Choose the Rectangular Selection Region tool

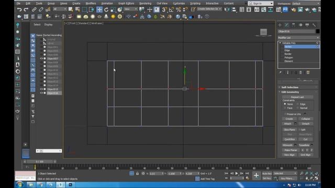click(x=85, y=9)
